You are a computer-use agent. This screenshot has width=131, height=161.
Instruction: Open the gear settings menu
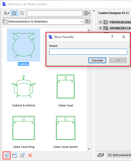[87, 13]
